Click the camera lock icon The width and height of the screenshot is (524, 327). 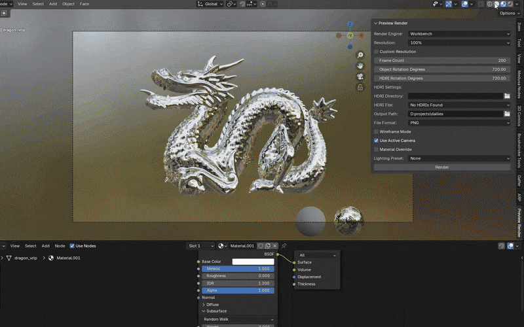point(360,87)
